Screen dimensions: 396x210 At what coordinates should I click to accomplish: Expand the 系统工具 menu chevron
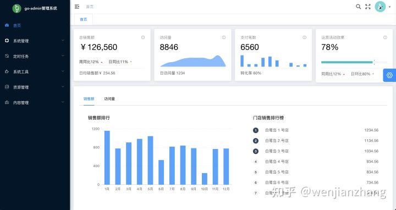pos(63,71)
